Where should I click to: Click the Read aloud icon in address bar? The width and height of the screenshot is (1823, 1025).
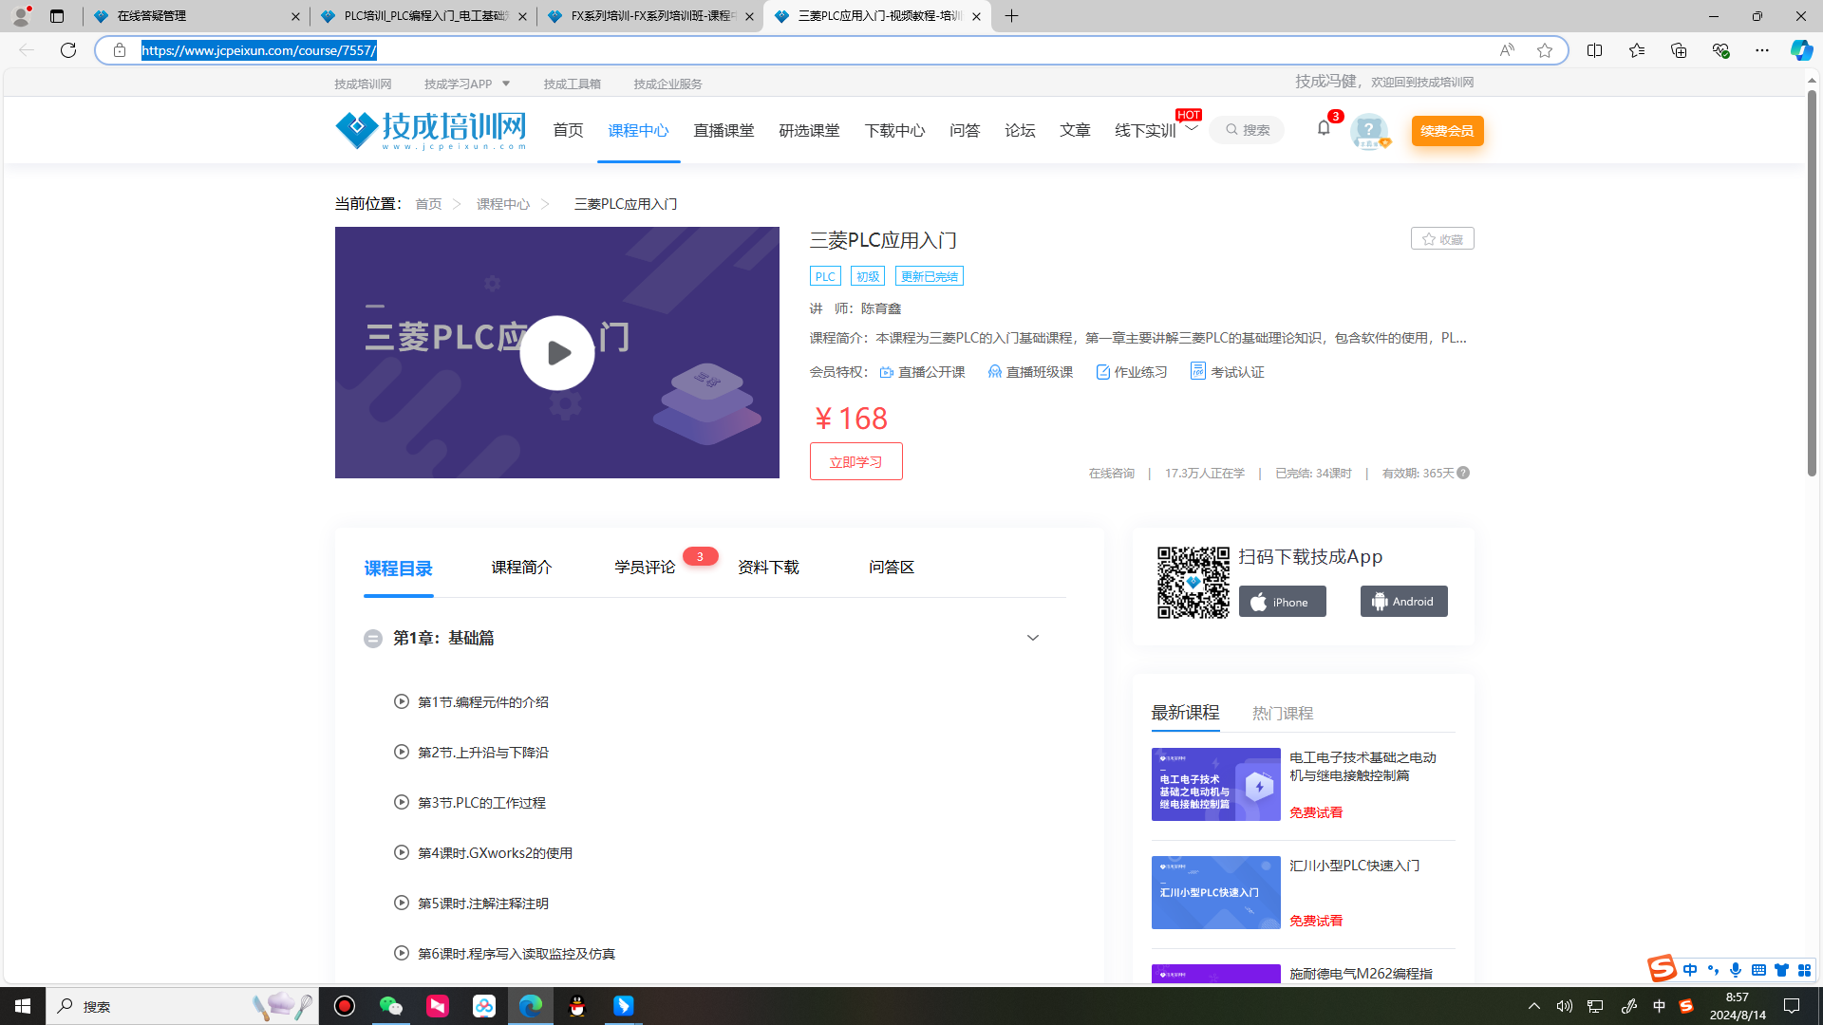pos(1507,50)
